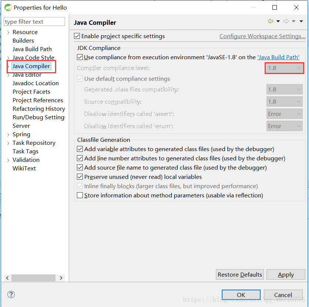Open Run/Debug Settings page
Screen dimensions: 309x307
click(x=39, y=117)
